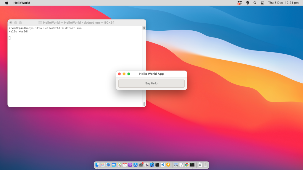Open Maps from the Dock
The width and height of the screenshot is (303, 170).
[x=119, y=165]
